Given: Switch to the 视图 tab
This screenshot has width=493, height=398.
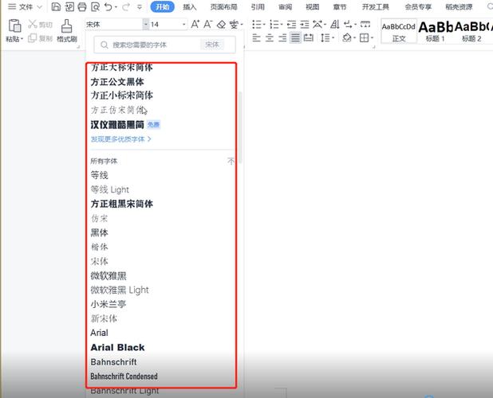Looking at the screenshot, I should tap(313, 6).
